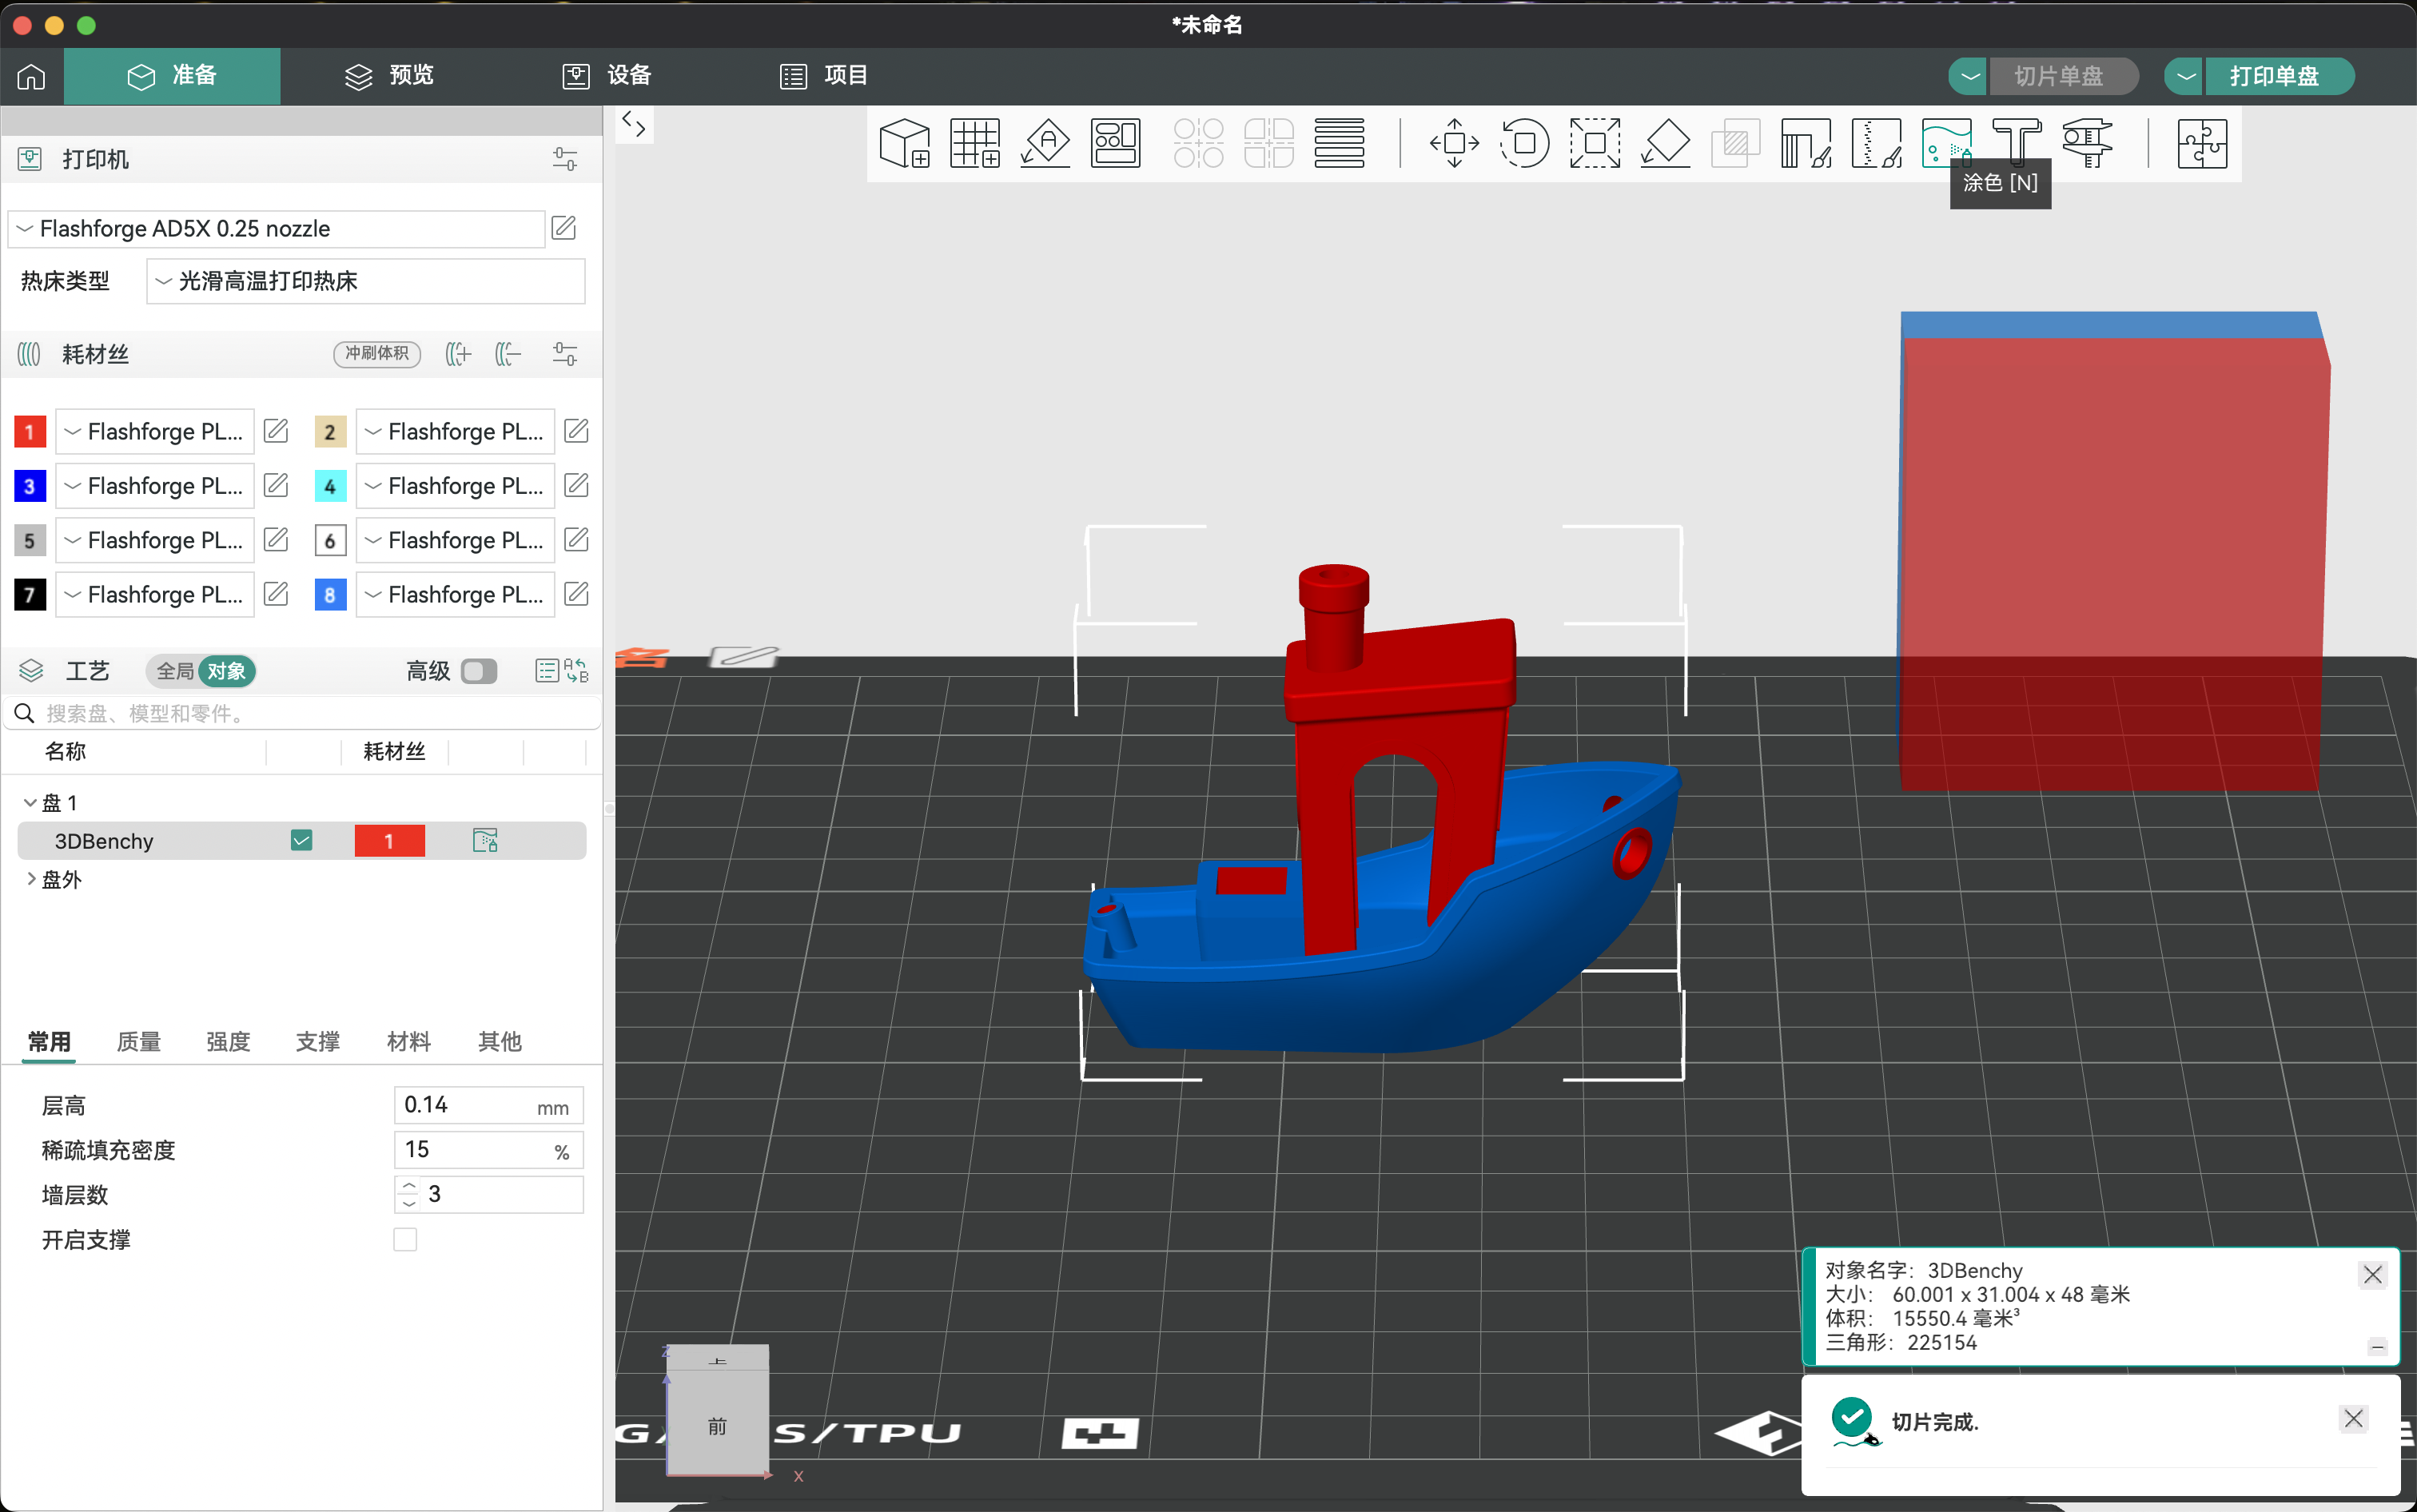Select the Color painting tool
Viewport: 2417px width, 1512px height.
coord(1946,143)
